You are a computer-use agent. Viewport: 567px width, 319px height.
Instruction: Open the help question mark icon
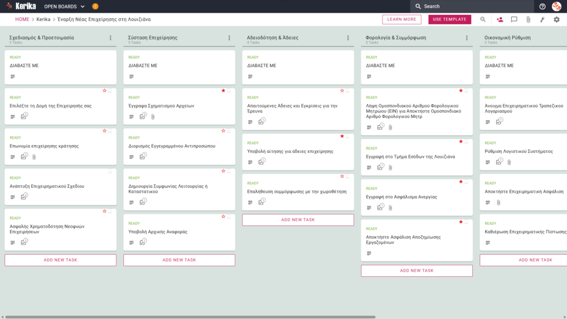pyautogui.click(x=542, y=7)
